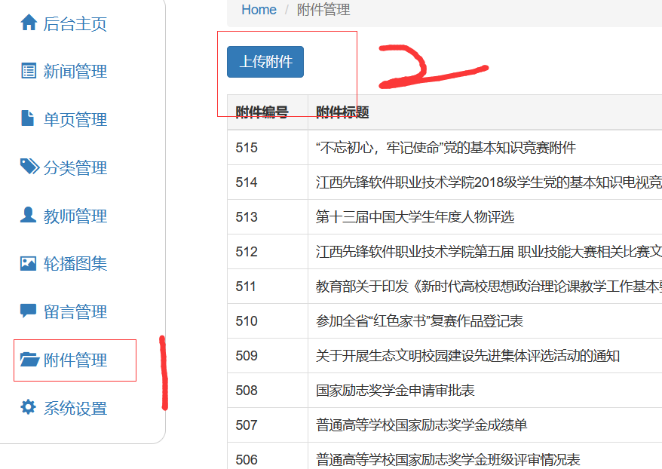Click the 附件管理 breadcrumb text

(x=323, y=10)
